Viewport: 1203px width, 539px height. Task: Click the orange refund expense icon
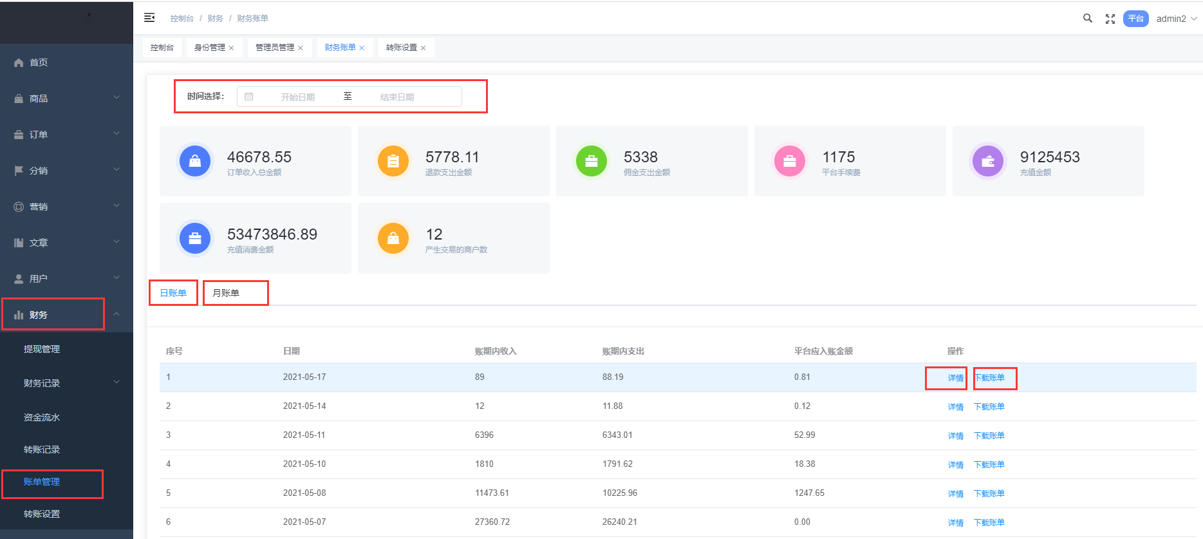(393, 161)
